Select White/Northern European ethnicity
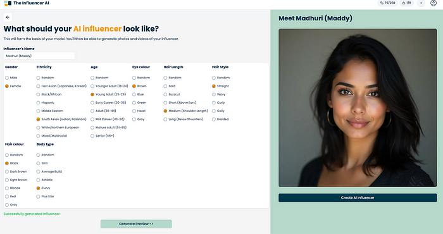443x234 pixels. point(58,128)
